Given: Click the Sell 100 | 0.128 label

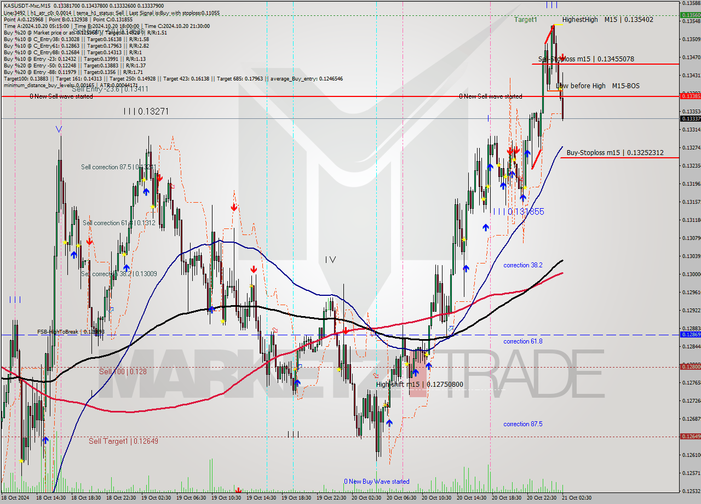Looking at the screenshot, I should [x=123, y=371].
